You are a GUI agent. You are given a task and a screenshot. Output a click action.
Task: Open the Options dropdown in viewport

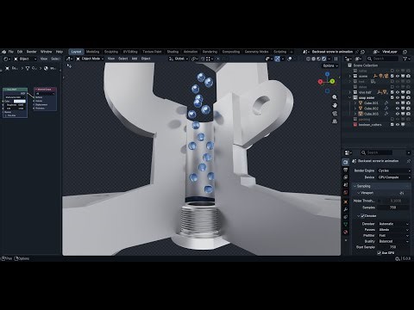[x=329, y=65]
